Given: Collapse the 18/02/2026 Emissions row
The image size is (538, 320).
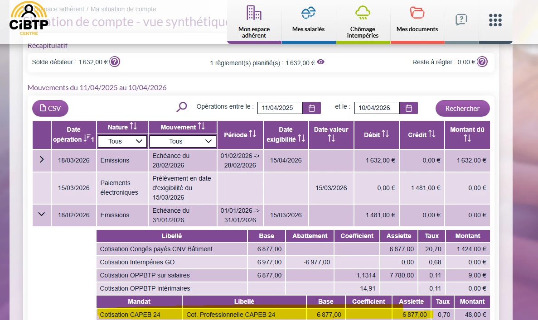Looking at the screenshot, I should 42,214.
